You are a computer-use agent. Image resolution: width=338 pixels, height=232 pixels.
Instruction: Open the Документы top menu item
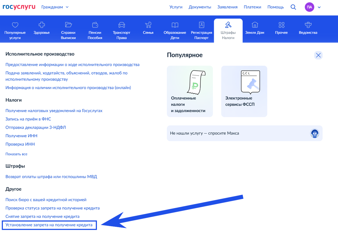click(x=200, y=7)
